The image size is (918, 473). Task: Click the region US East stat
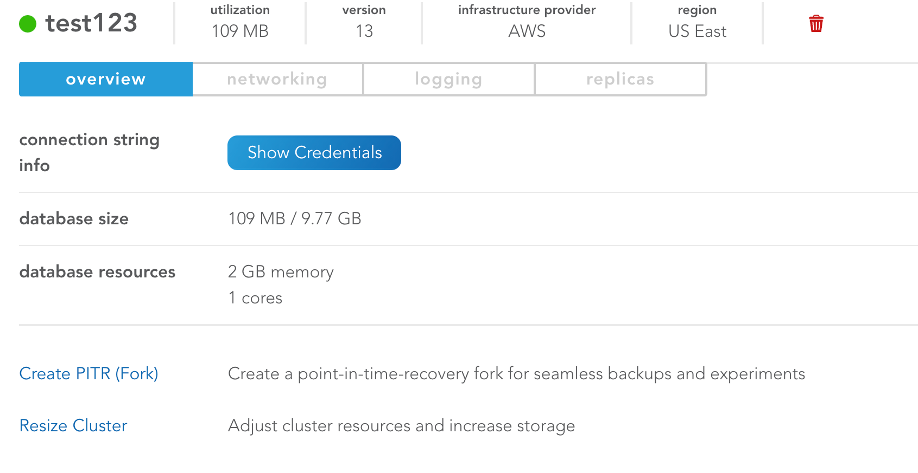(x=697, y=30)
